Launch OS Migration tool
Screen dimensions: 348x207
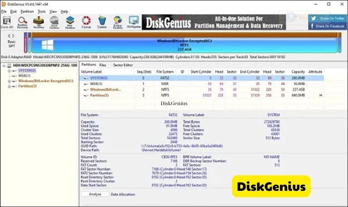pyautogui.click(x=134, y=22)
